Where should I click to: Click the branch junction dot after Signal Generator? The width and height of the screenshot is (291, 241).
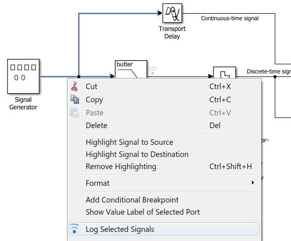click(79, 76)
